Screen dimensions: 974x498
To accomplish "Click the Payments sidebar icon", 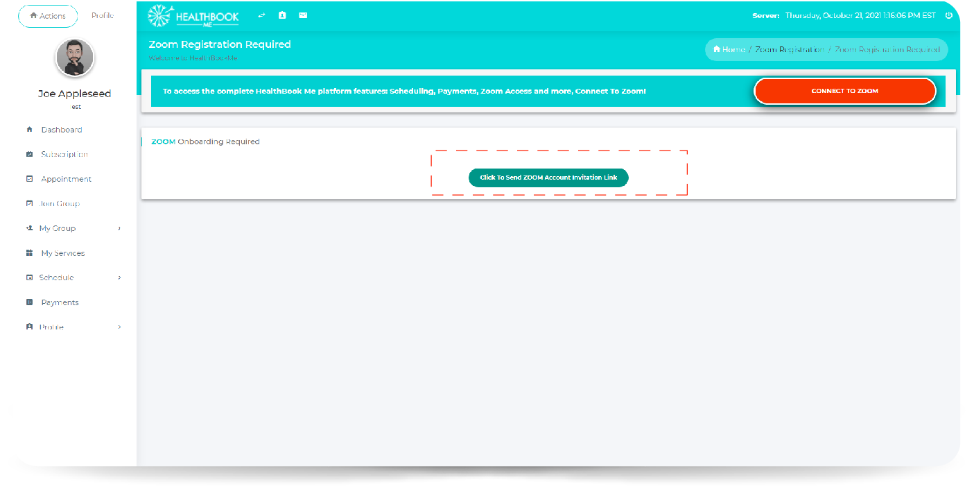I will (x=29, y=302).
